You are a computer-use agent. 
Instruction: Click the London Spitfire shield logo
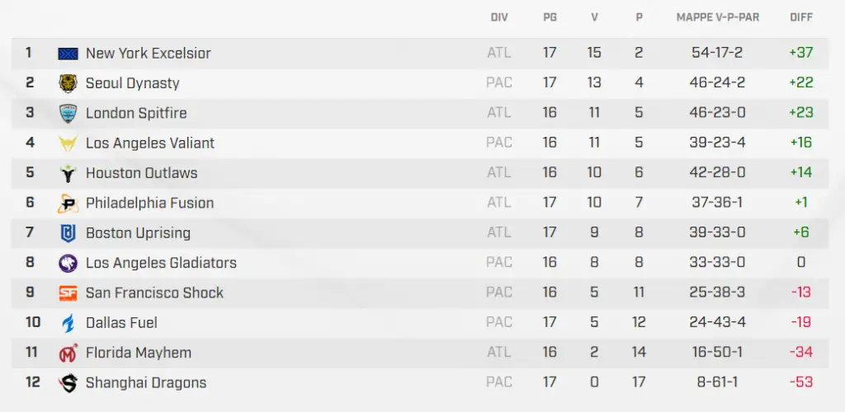click(x=68, y=113)
